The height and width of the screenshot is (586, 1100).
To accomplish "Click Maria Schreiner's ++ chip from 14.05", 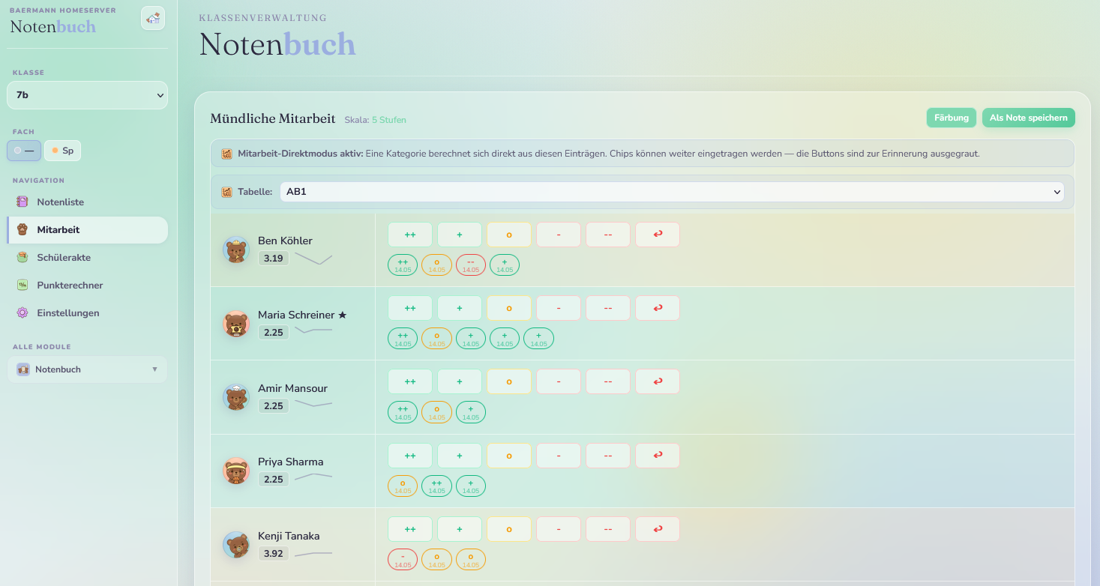I will coord(403,339).
